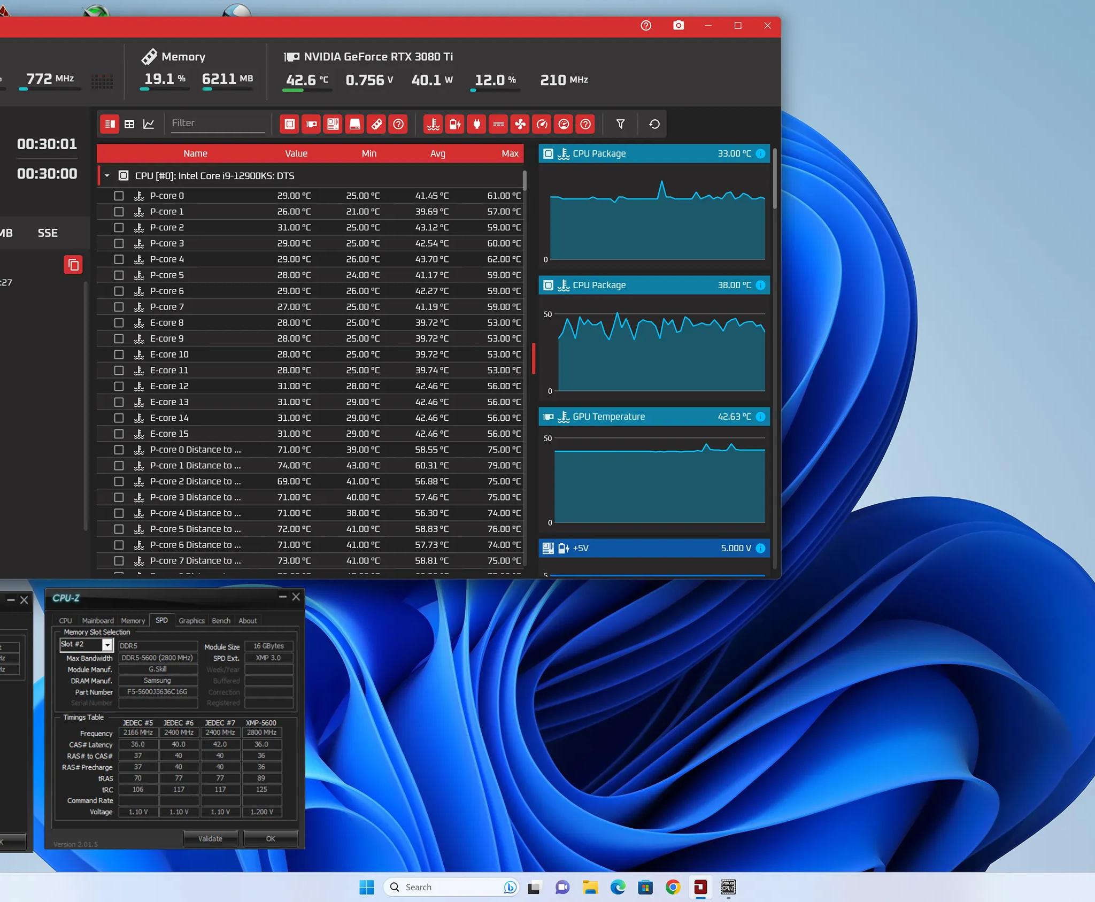The image size is (1095, 902).
Task: Check the P-core 3 checkbox
Action: point(119,243)
